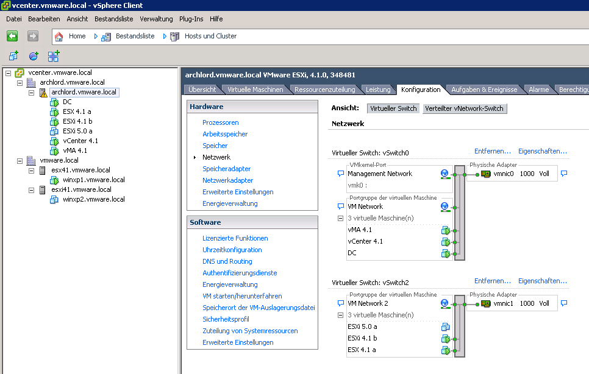Open the Speicheradapter hardware settings
589x374 pixels.
pos(226,169)
